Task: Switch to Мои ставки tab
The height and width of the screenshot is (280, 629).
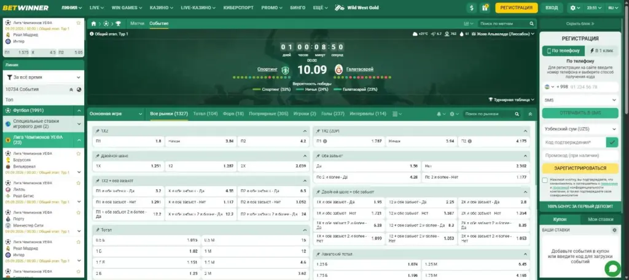Action: (x=601, y=219)
